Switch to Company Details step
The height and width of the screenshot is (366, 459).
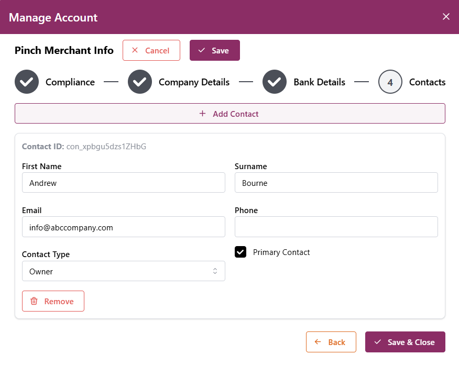point(194,82)
